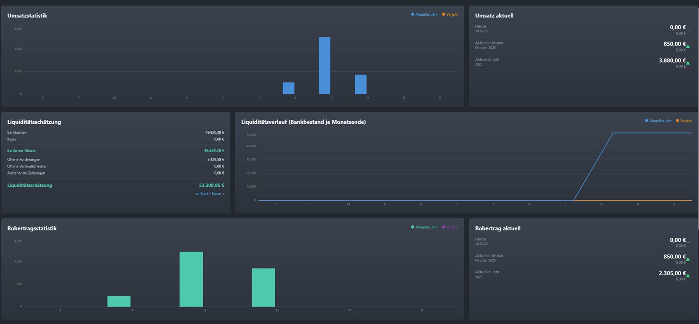The image size is (699, 324).
Task: Click the 'Rohertragsstatistik' panel title
Action: pos(32,228)
